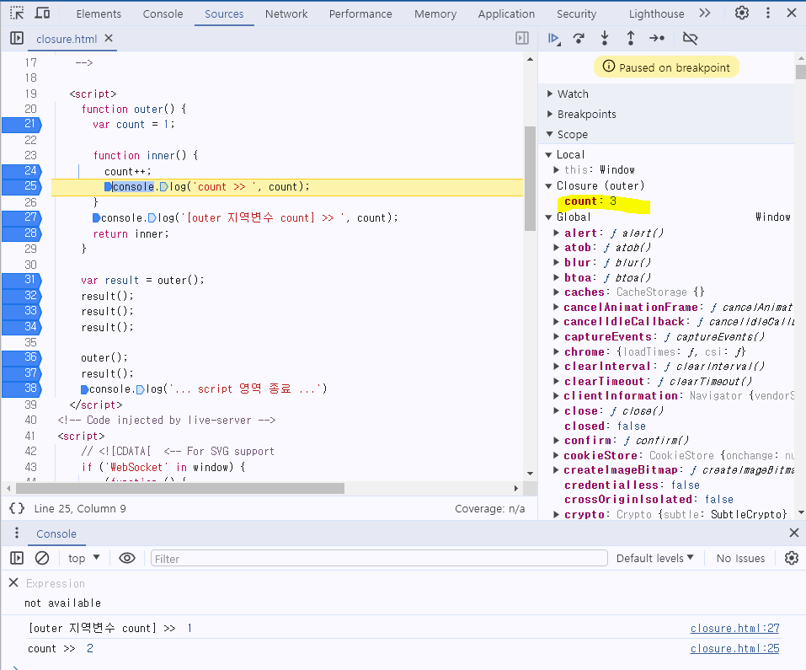Close the closure.html file tab

pyautogui.click(x=109, y=38)
